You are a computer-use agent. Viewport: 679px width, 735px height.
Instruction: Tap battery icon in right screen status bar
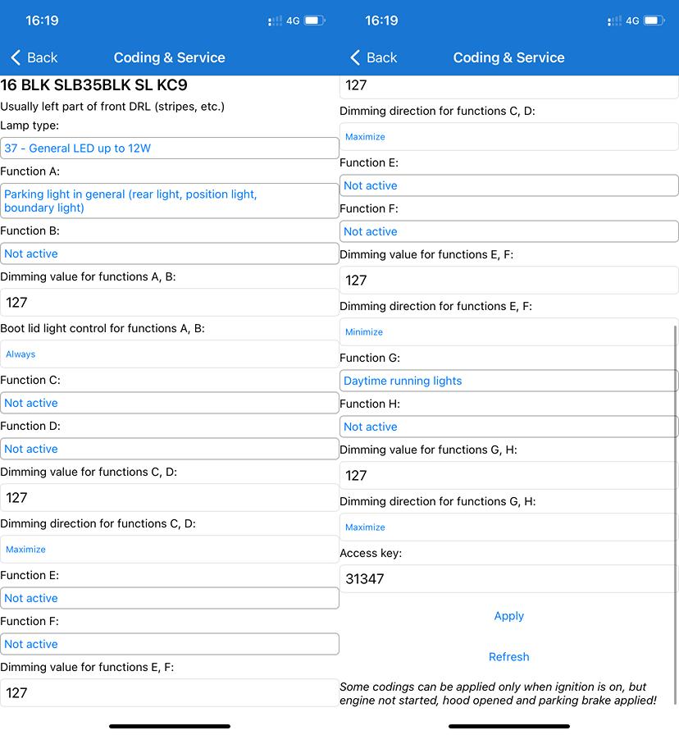tap(654, 21)
